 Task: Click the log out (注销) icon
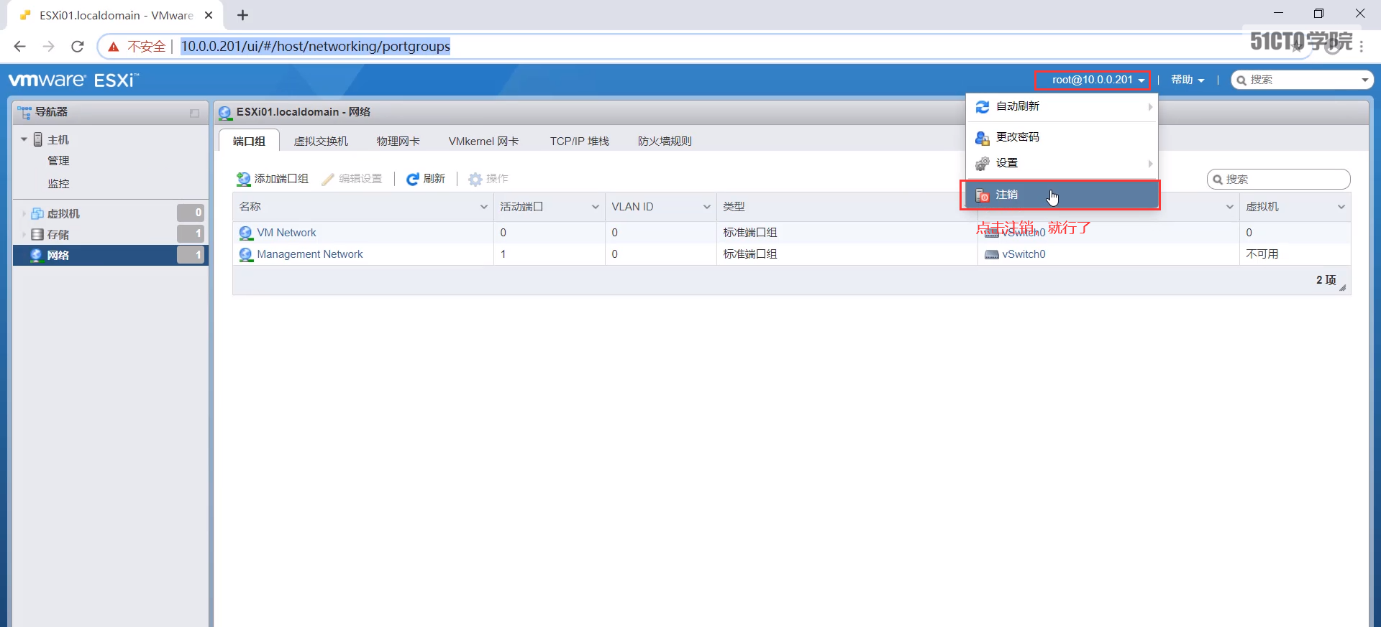982,195
